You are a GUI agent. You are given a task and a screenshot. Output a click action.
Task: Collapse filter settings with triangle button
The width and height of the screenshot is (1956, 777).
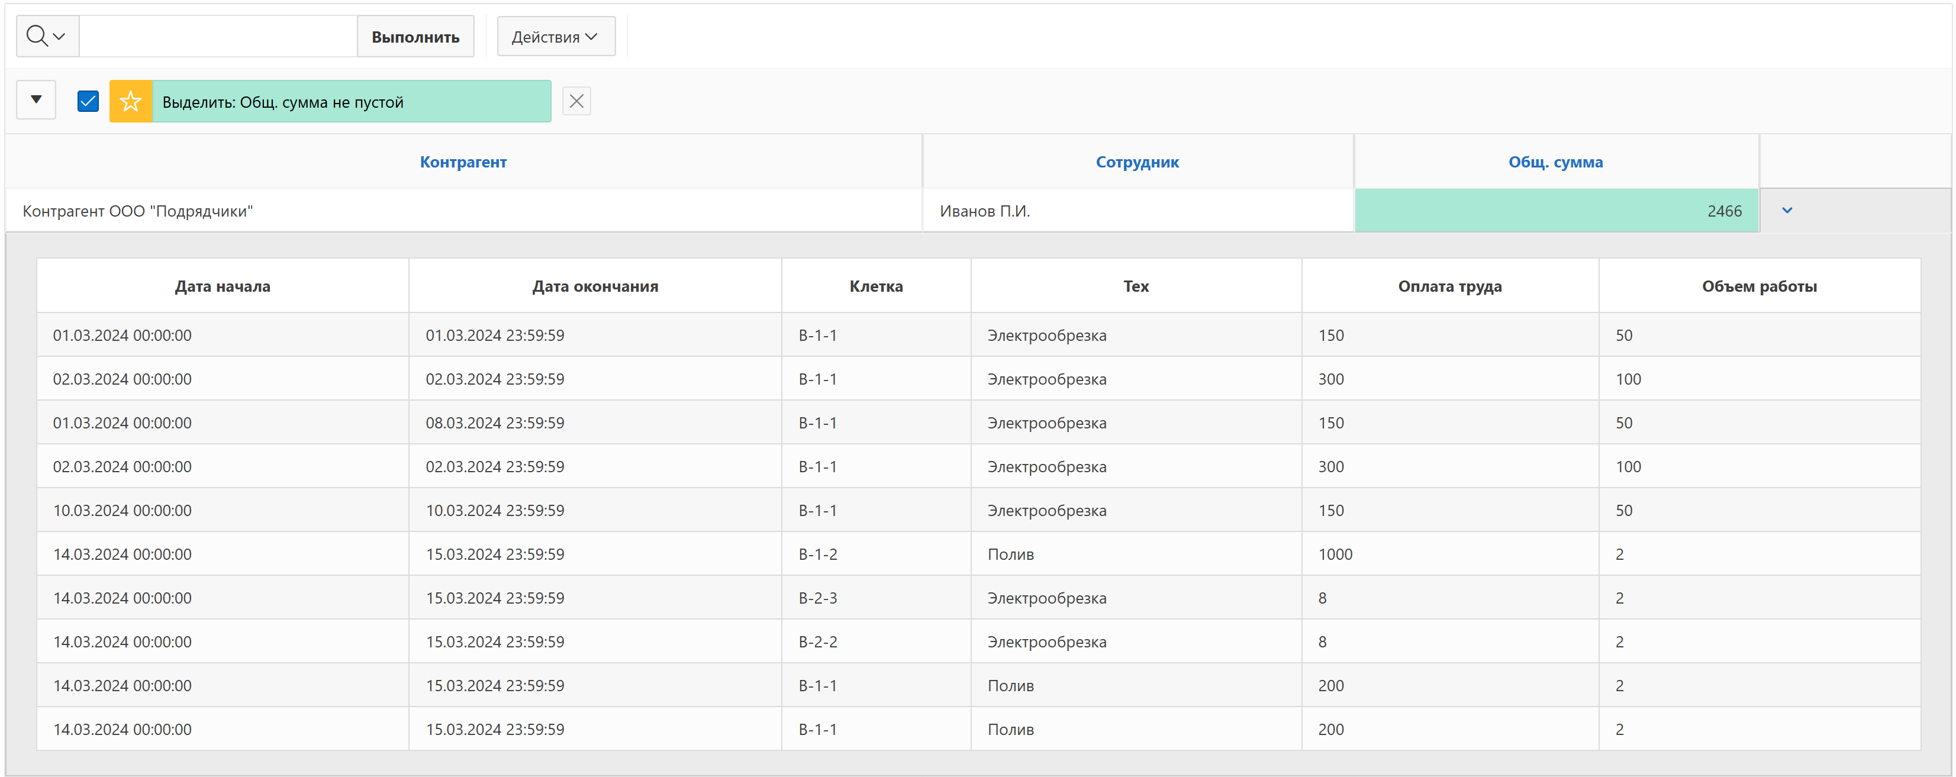tap(36, 99)
